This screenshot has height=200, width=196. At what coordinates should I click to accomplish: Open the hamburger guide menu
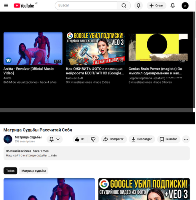[x=6, y=6]
